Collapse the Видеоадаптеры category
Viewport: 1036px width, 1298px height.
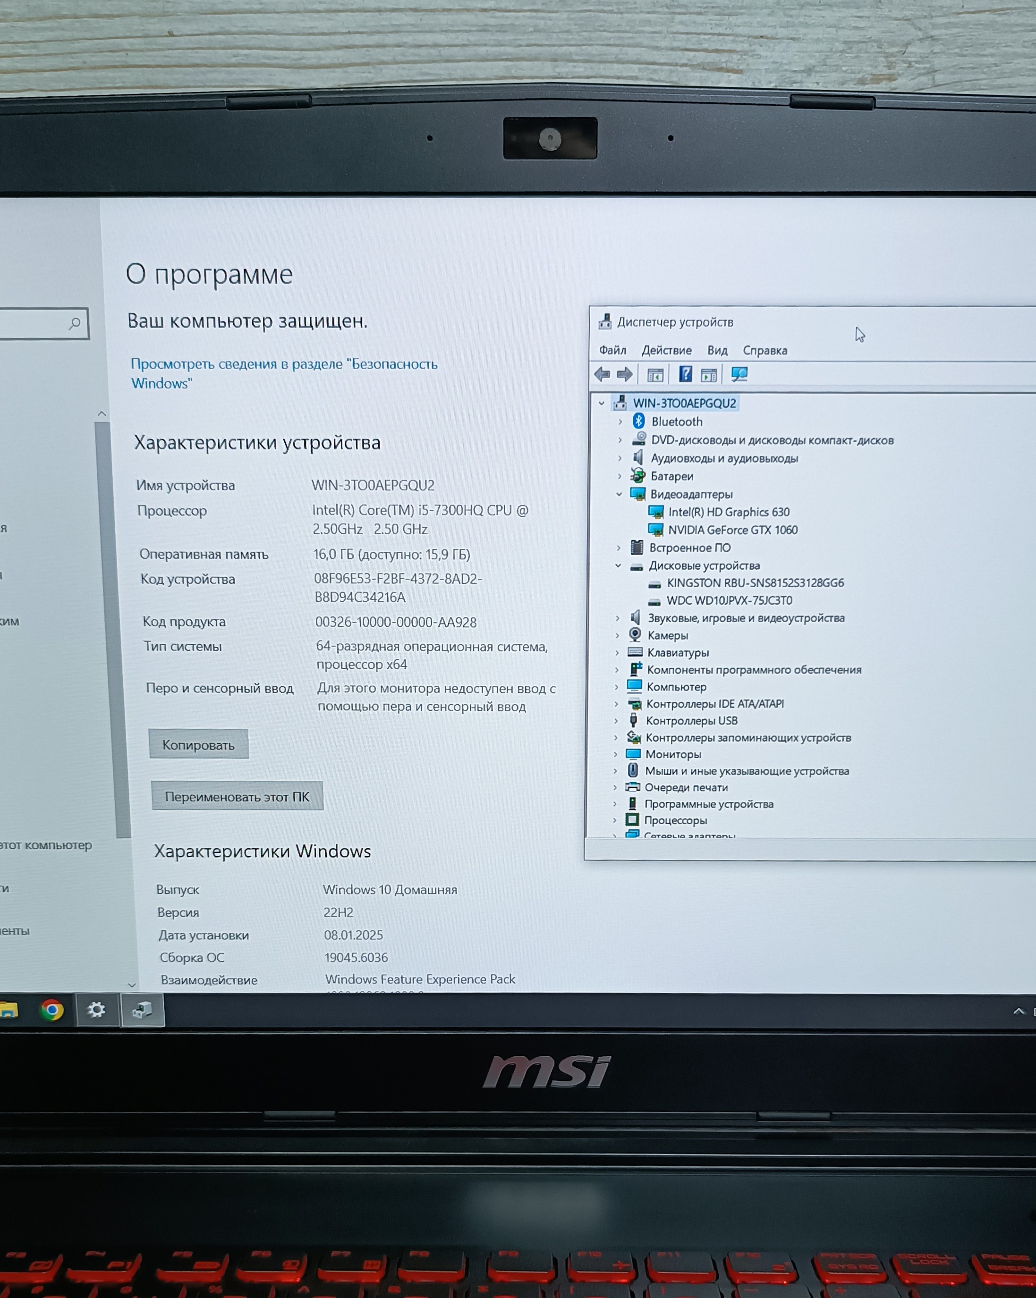(619, 494)
